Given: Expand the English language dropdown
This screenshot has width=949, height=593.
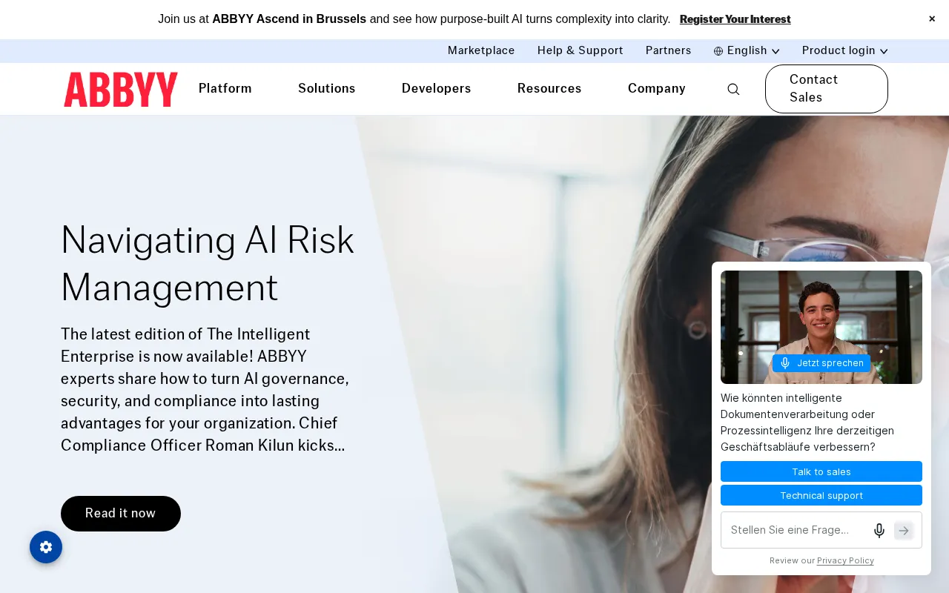Looking at the screenshot, I should 747,50.
